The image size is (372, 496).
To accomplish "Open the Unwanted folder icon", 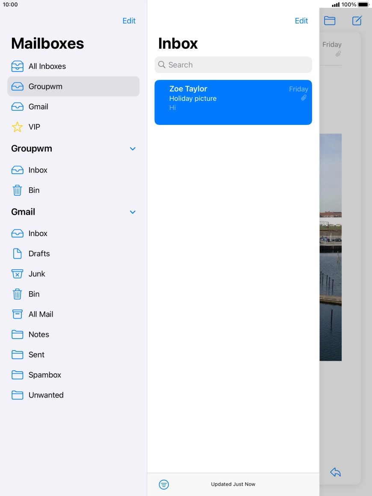I will [17, 395].
